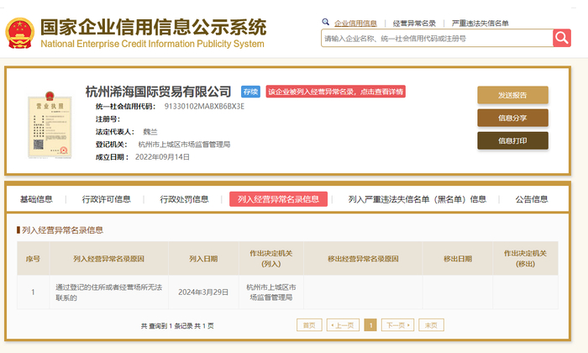The width and height of the screenshot is (588, 353).
Task: Click the establishment date 2022年09月14日
Action: tap(162, 157)
